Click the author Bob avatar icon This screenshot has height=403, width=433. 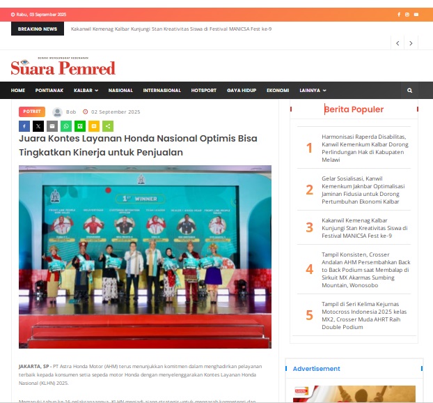58,112
